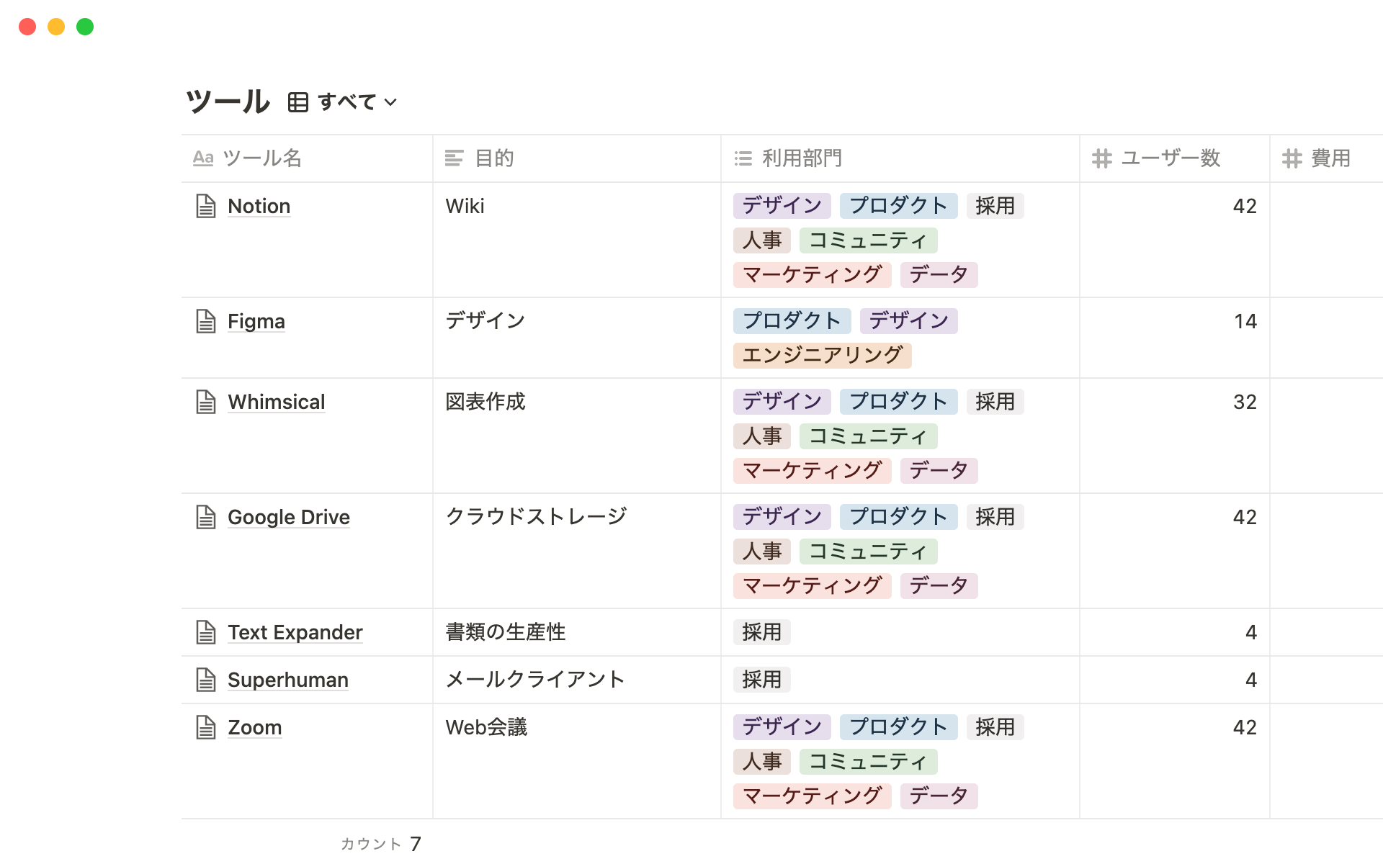This screenshot has width=1383, height=864.
Task: Click the page icon beside Text Expander
Action: tap(206, 632)
